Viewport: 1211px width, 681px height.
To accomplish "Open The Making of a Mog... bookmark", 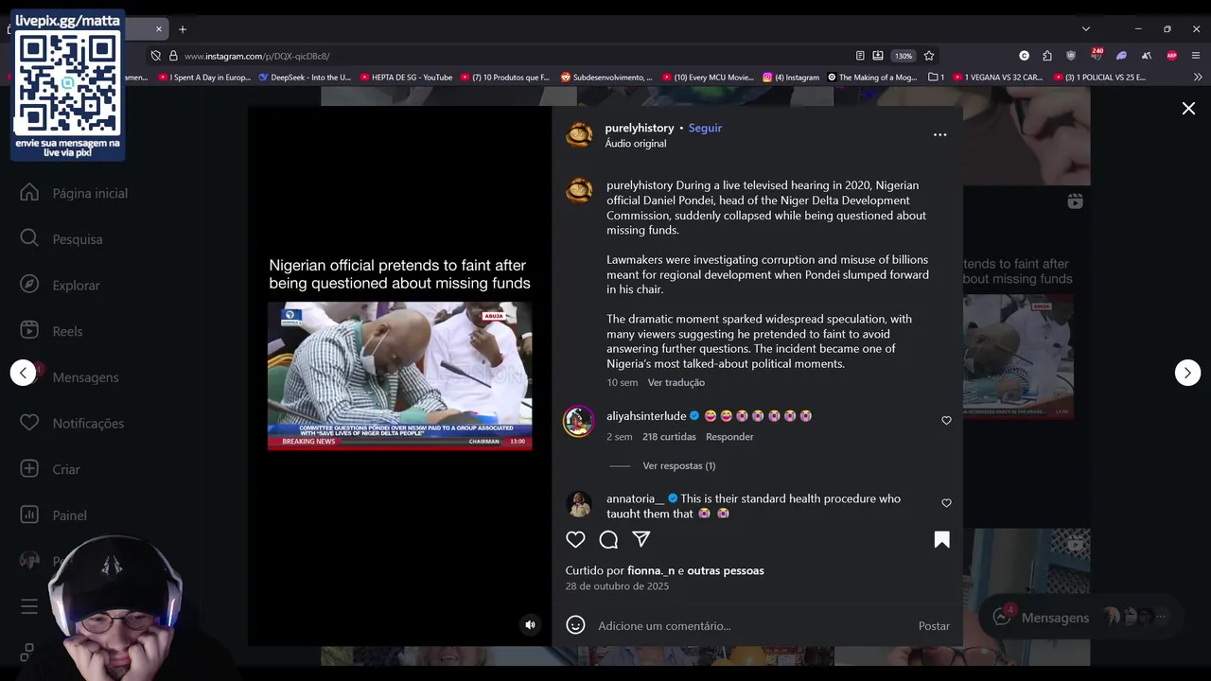I will (x=872, y=78).
